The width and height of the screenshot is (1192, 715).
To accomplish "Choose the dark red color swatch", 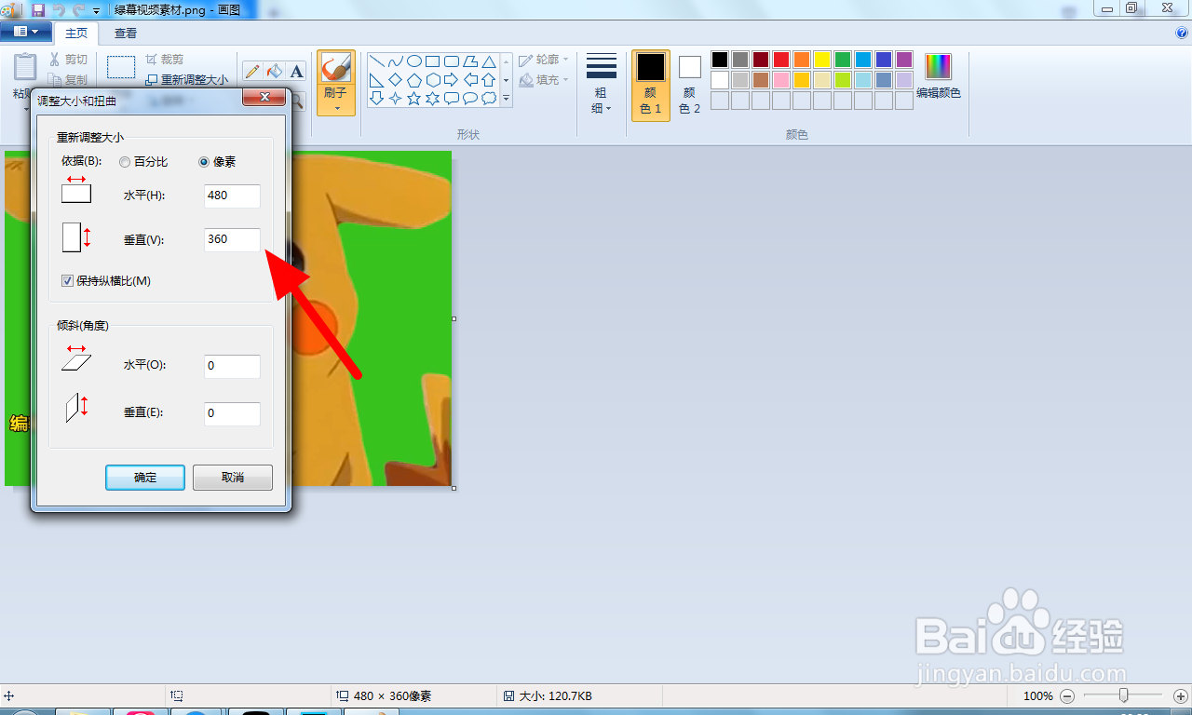I will click(x=761, y=60).
